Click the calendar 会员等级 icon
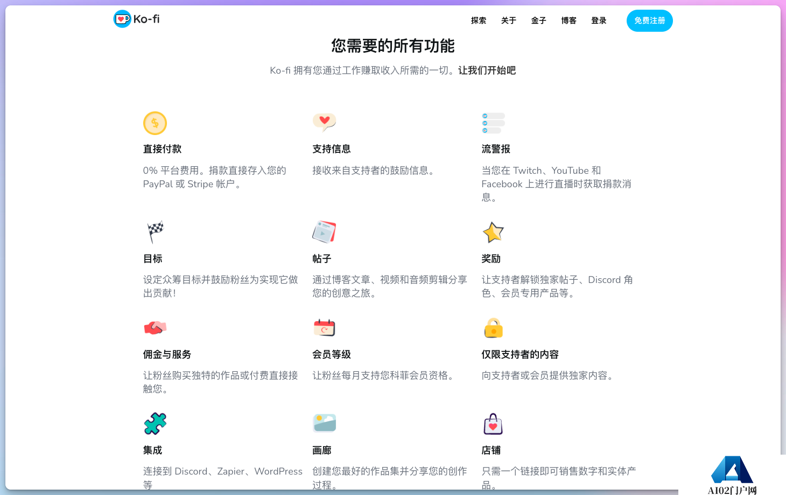Viewport: 786px width, 495px height. [324, 328]
